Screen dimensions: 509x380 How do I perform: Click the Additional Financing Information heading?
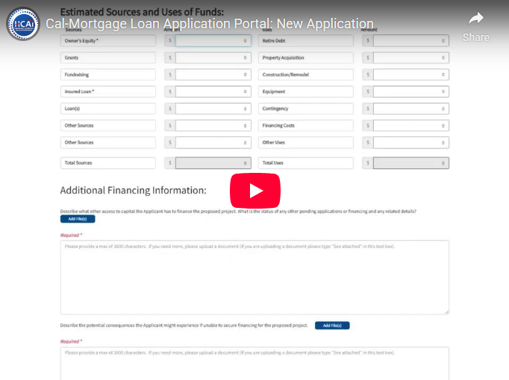tap(133, 190)
